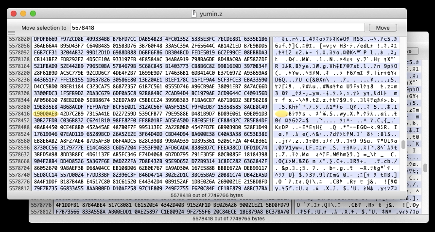Click line offset 5578416 in the gutter
The image size is (435, 232).
[19, 113]
